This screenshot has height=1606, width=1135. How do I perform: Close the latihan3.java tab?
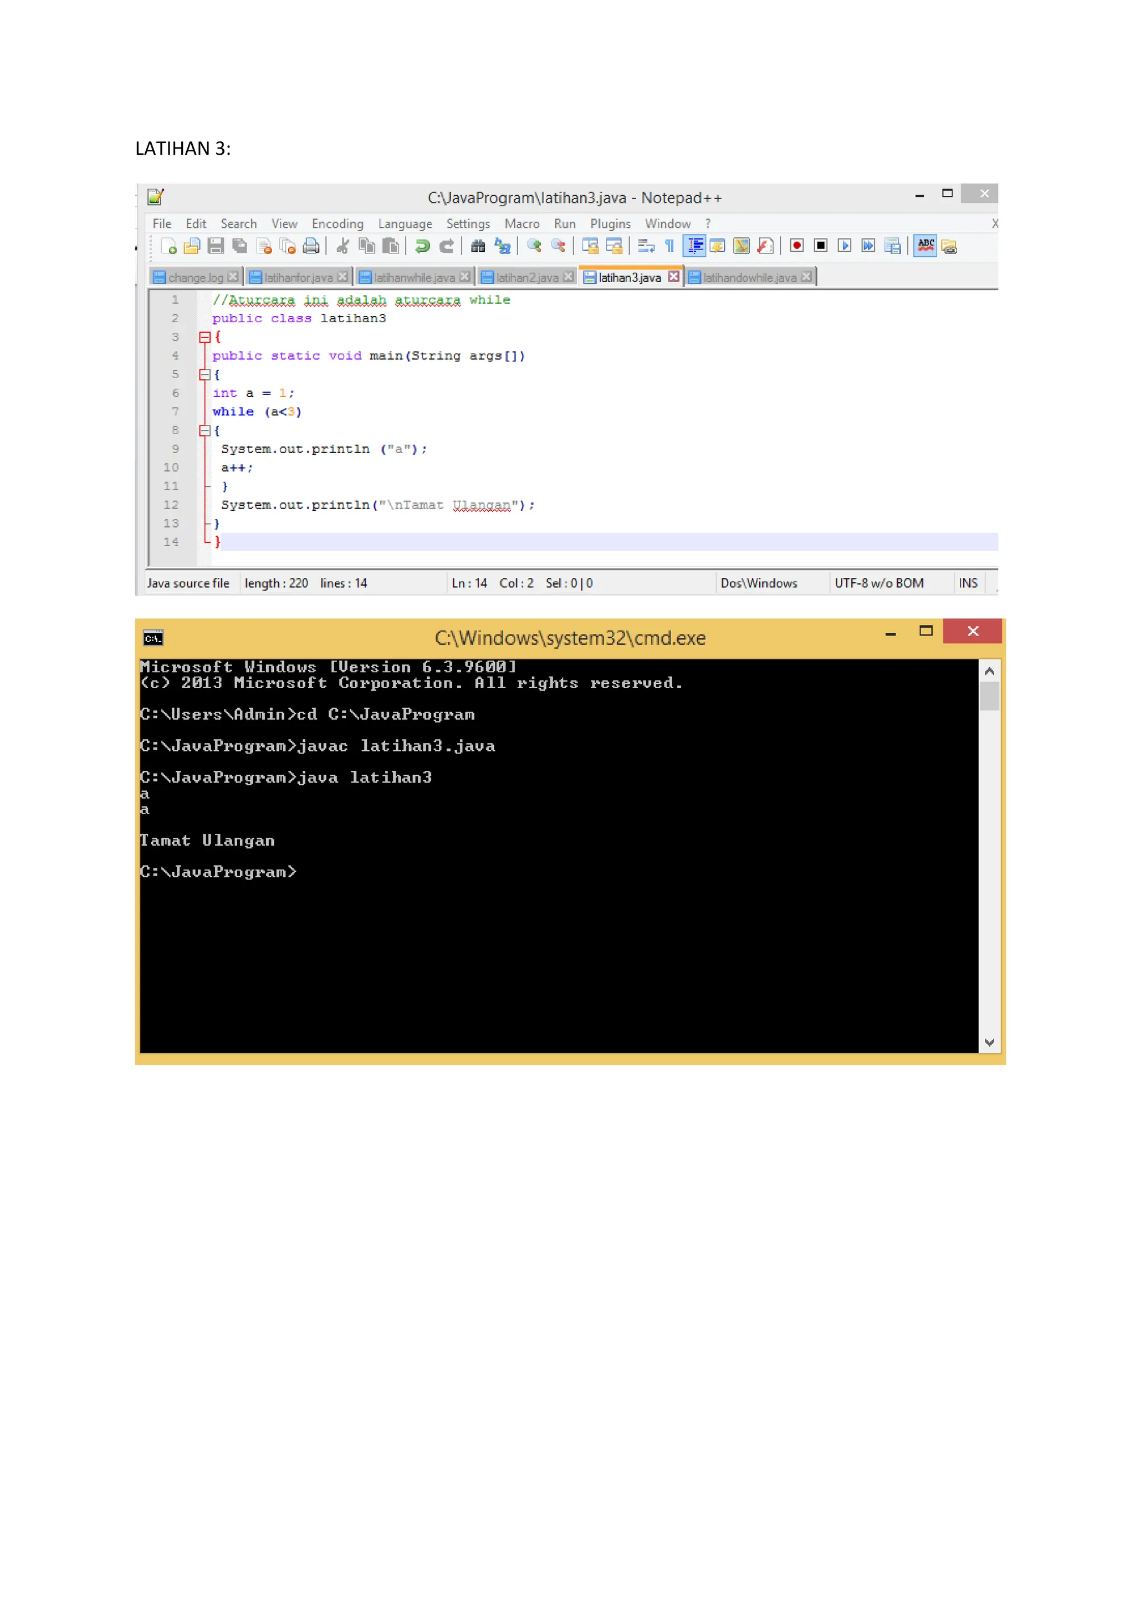pyautogui.click(x=673, y=277)
